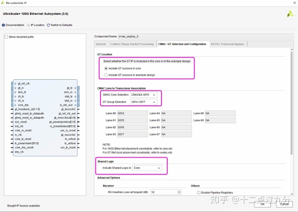
Task: Open Include Shared Logic in dropdown
Action: point(147,168)
